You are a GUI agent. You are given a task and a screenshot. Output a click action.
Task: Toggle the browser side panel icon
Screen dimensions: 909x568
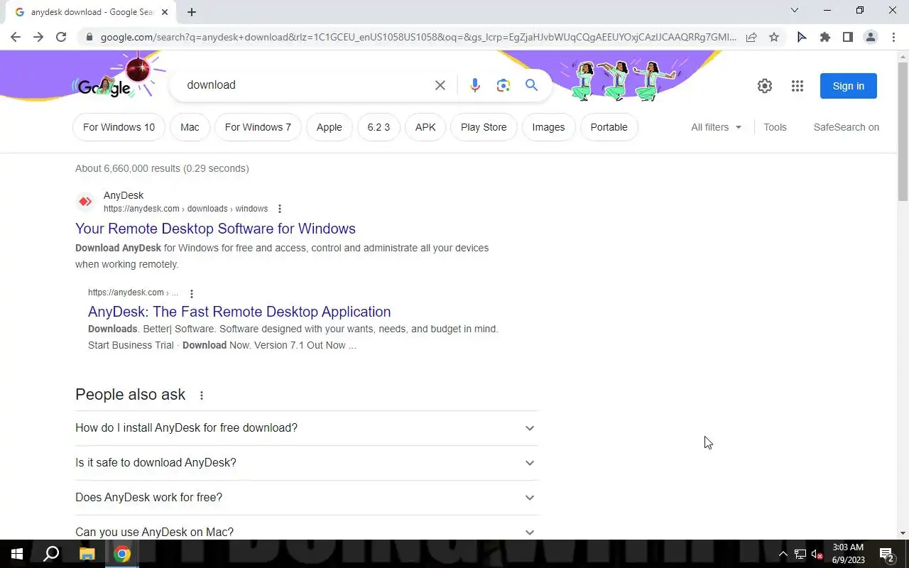click(847, 37)
